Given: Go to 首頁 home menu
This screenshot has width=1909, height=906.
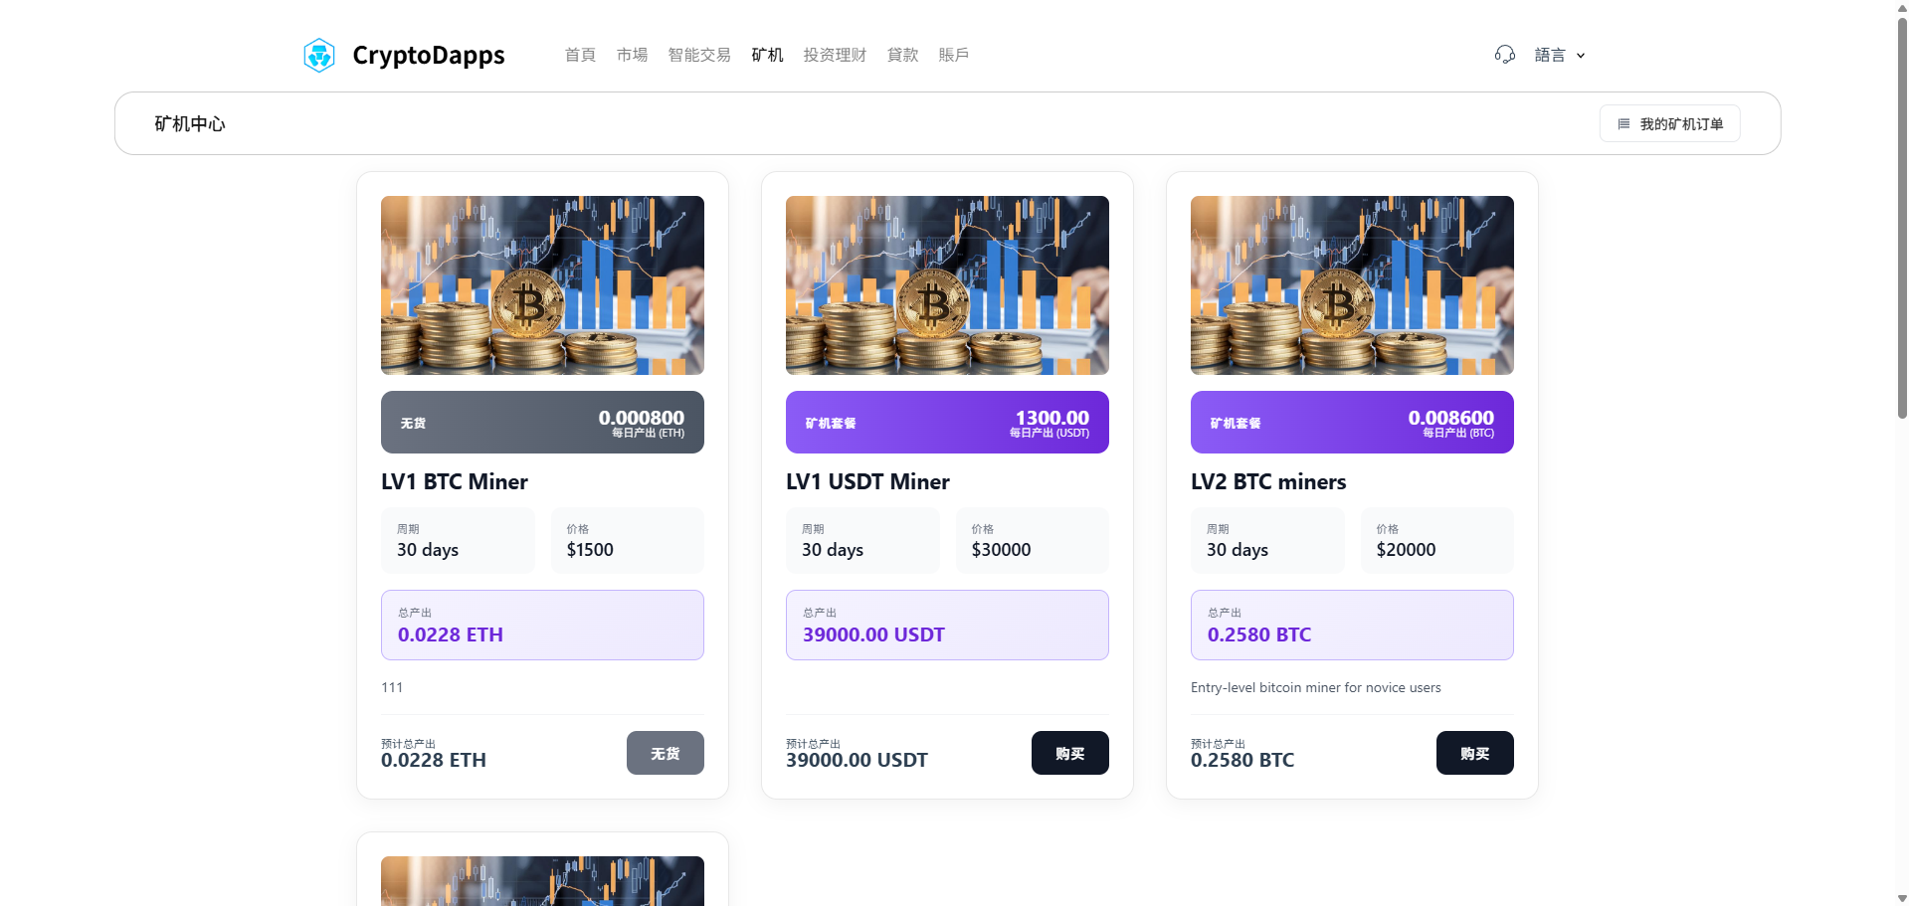Looking at the screenshot, I should (x=580, y=55).
